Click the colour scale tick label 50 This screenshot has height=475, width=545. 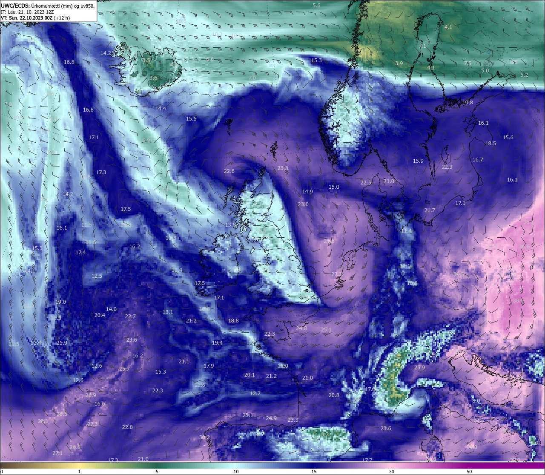coord(469,472)
